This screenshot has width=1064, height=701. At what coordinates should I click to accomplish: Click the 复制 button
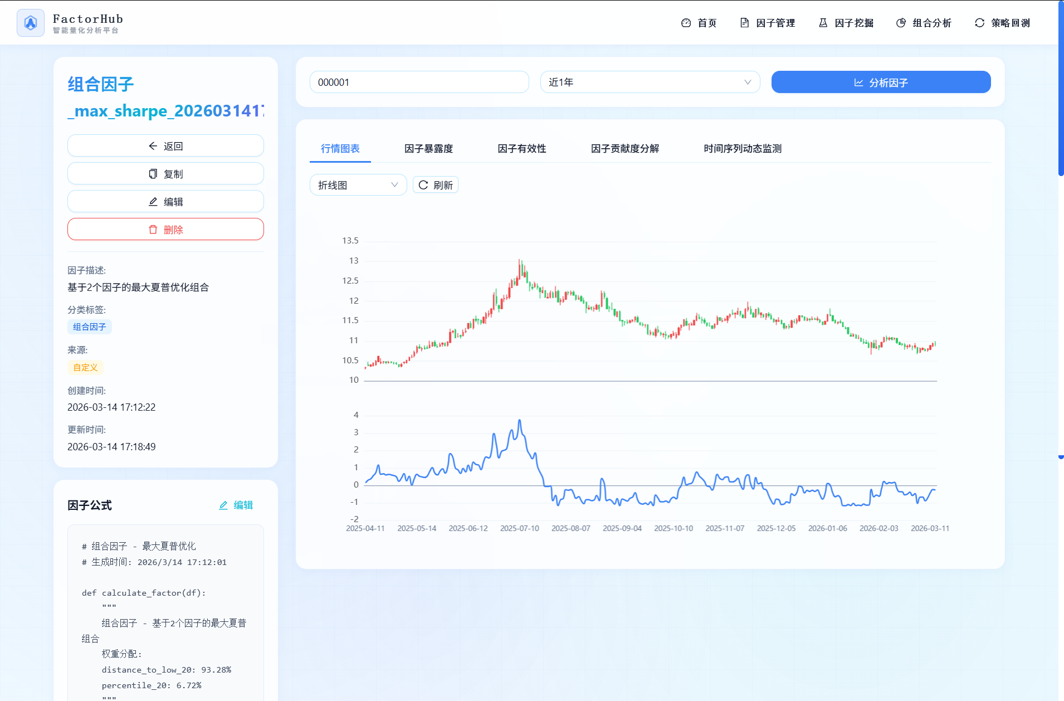(165, 174)
